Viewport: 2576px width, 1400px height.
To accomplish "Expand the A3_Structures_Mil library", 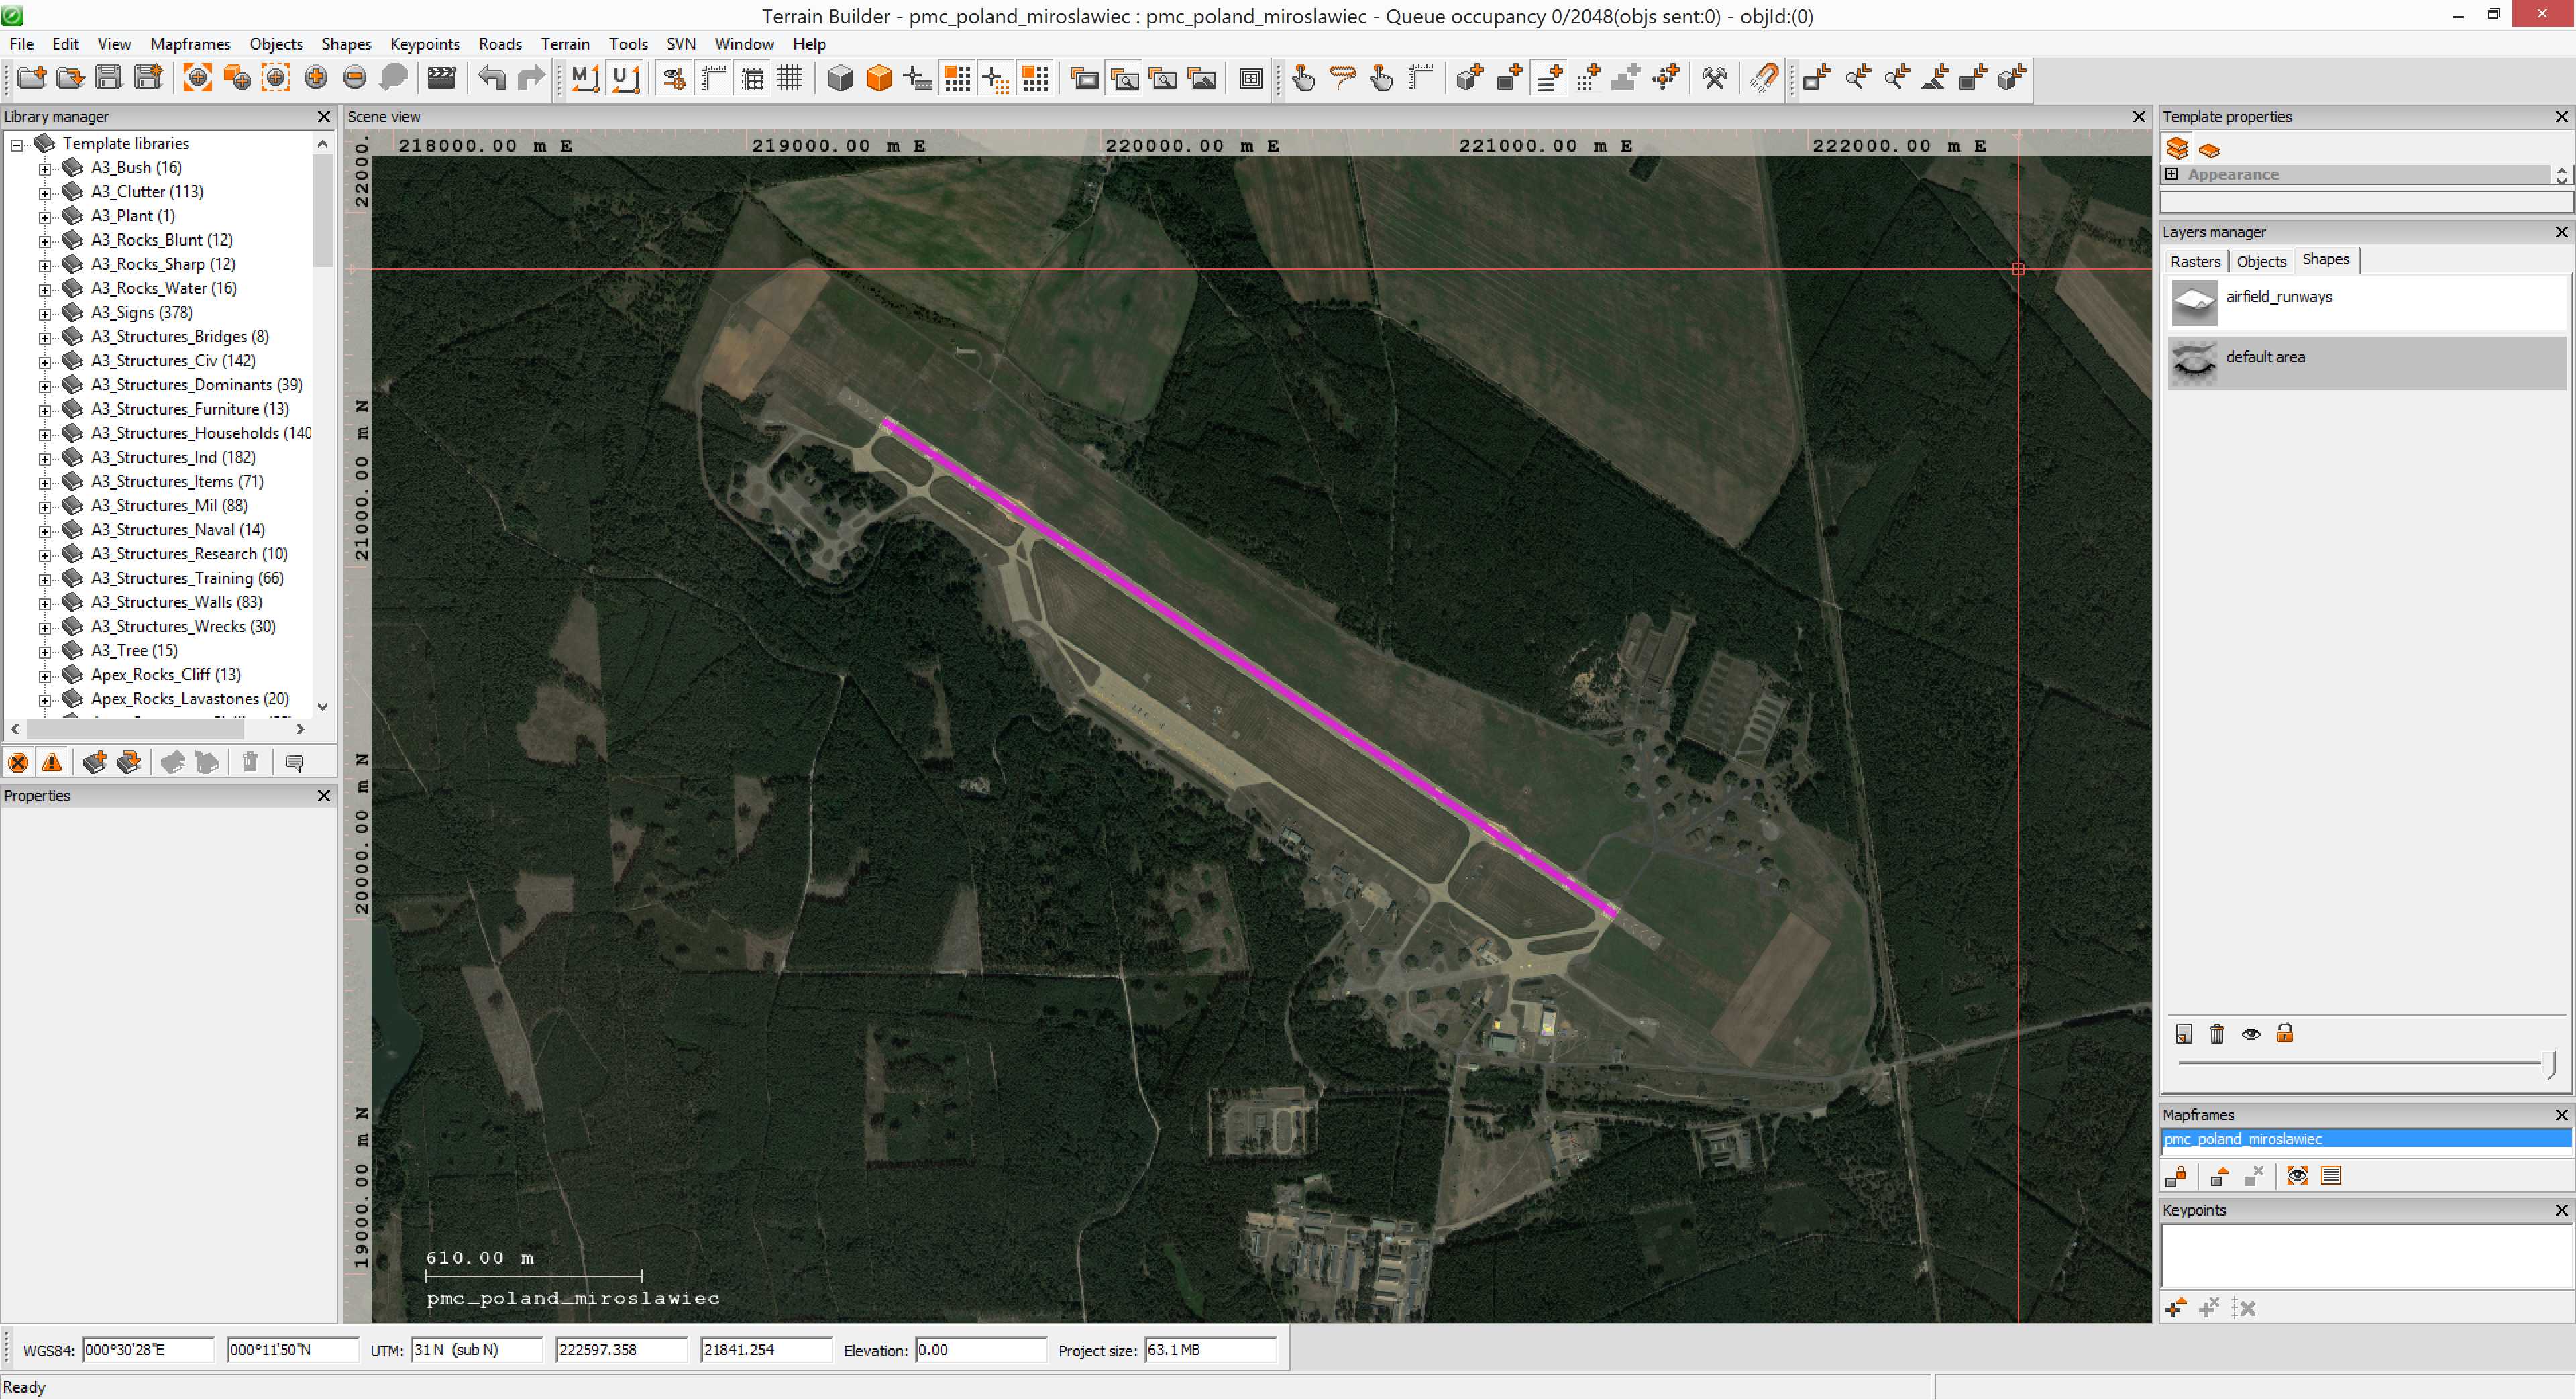I will coord(44,507).
